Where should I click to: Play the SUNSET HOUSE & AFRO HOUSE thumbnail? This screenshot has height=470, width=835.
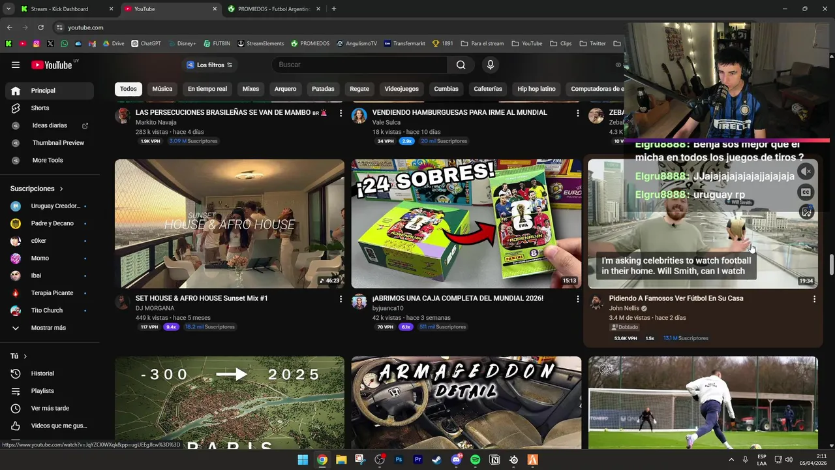point(230,224)
